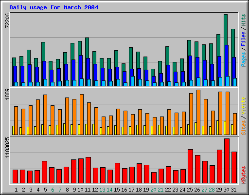249x195 pixels.
Task: Click the cyan 'Pages' legend label
Action: click(244, 59)
